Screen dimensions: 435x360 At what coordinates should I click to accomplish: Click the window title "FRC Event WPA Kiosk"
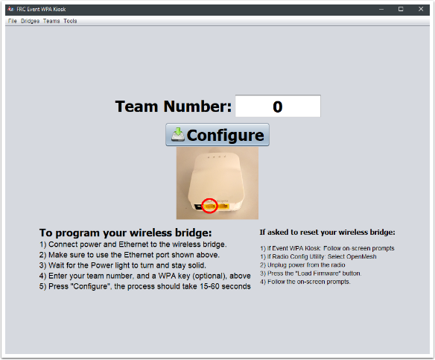coord(41,9)
